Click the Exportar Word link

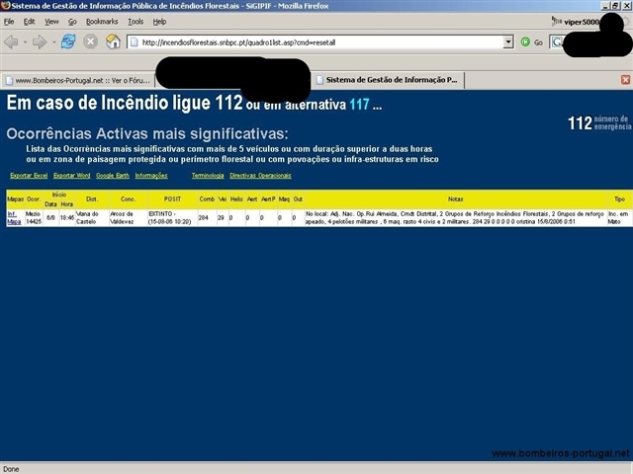[x=71, y=175]
